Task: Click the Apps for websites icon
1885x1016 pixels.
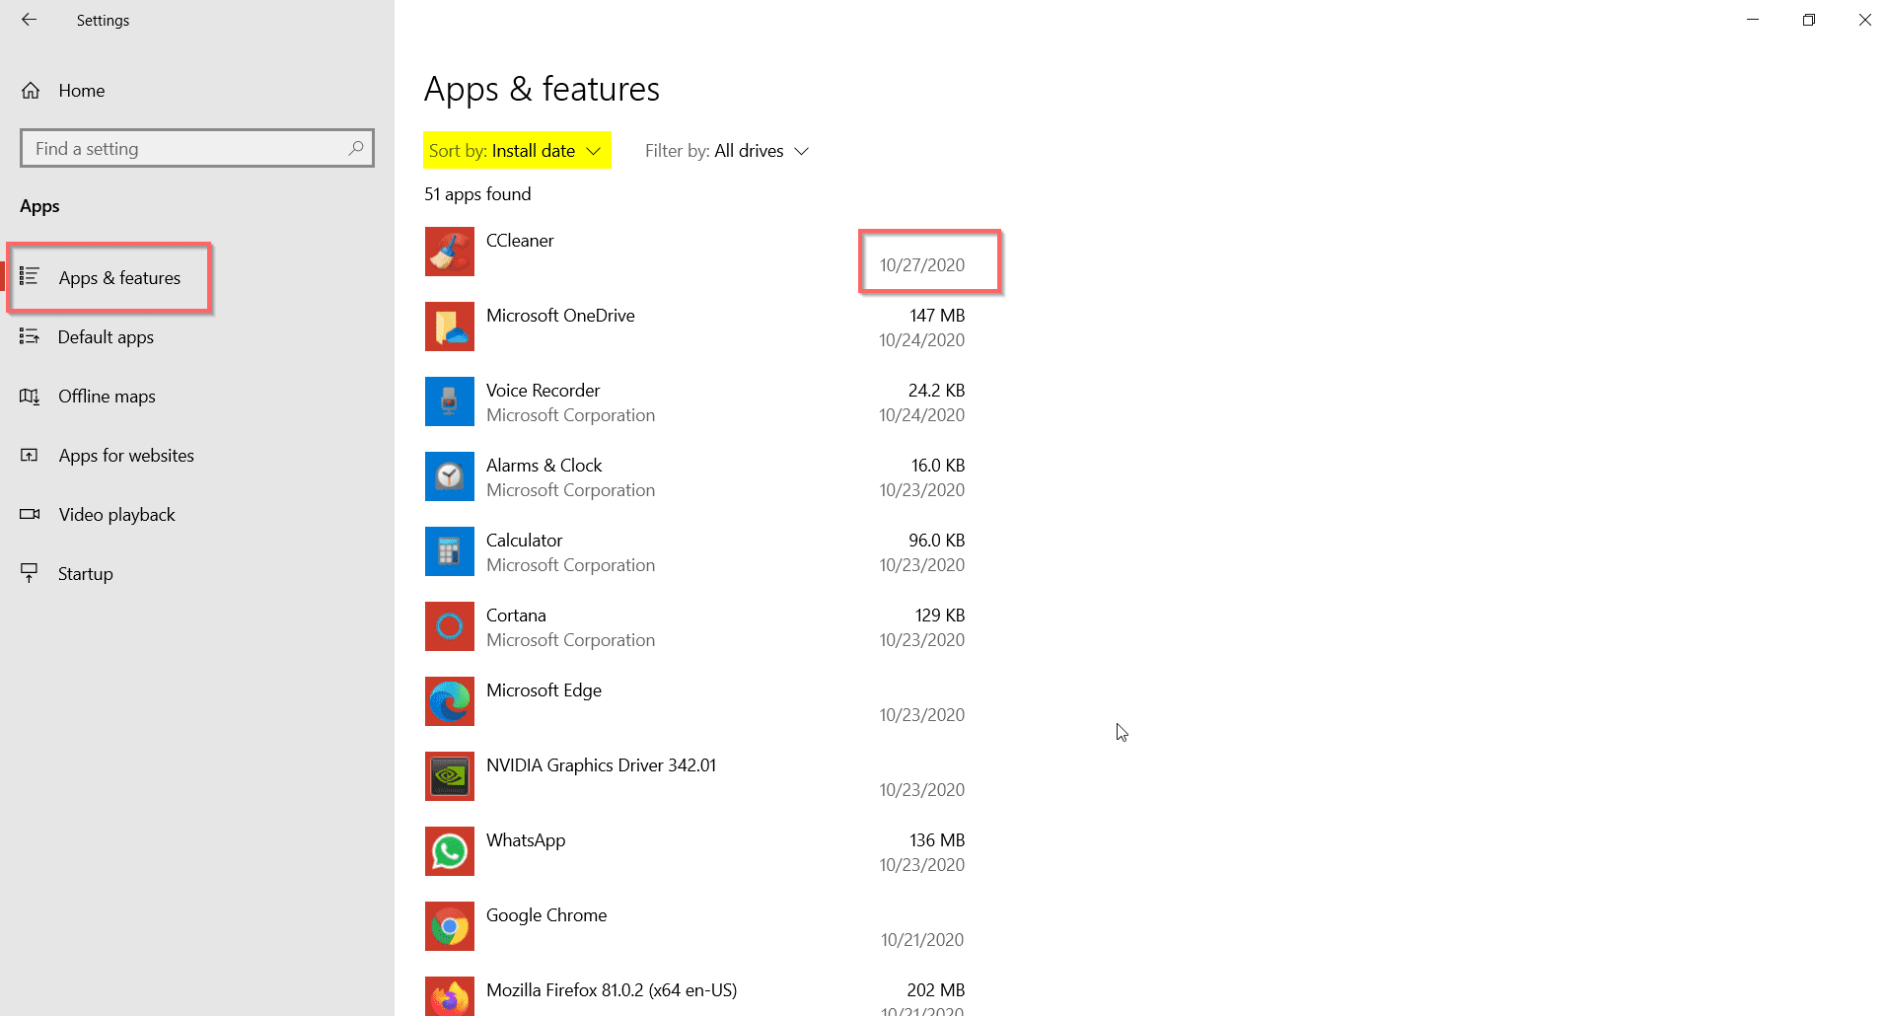Action: coord(30,456)
